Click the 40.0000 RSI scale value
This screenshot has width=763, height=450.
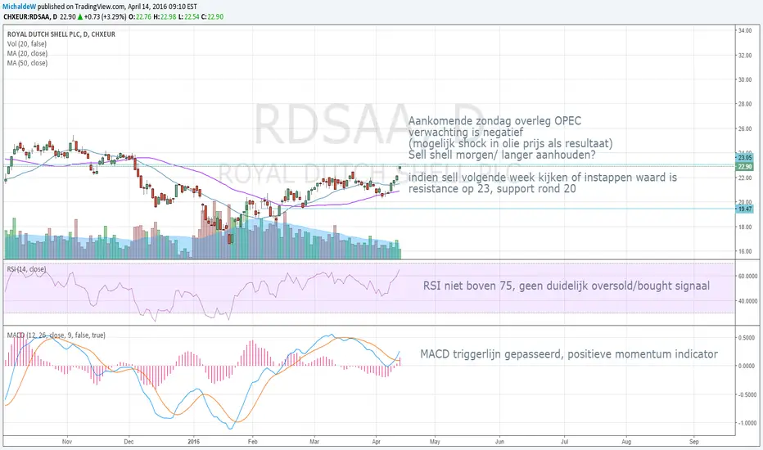pyautogui.click(x=748, y=301)
